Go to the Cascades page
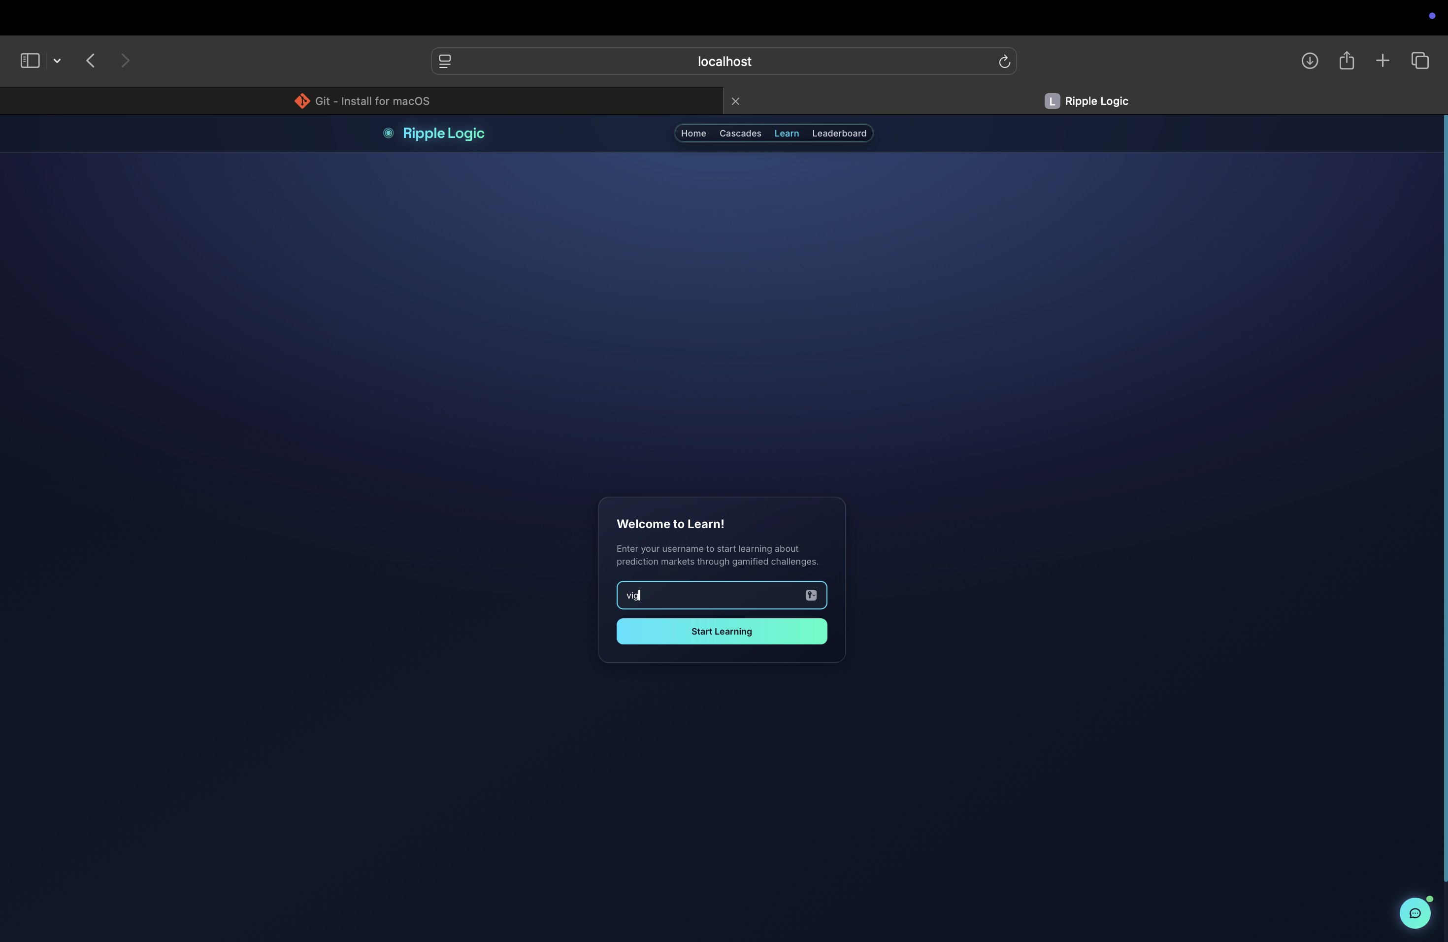Viewport: 1448px width, 942px height. click(x=740, y=133)
